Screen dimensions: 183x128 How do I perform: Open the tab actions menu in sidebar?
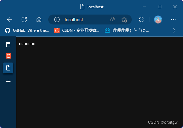click(8, 45)
